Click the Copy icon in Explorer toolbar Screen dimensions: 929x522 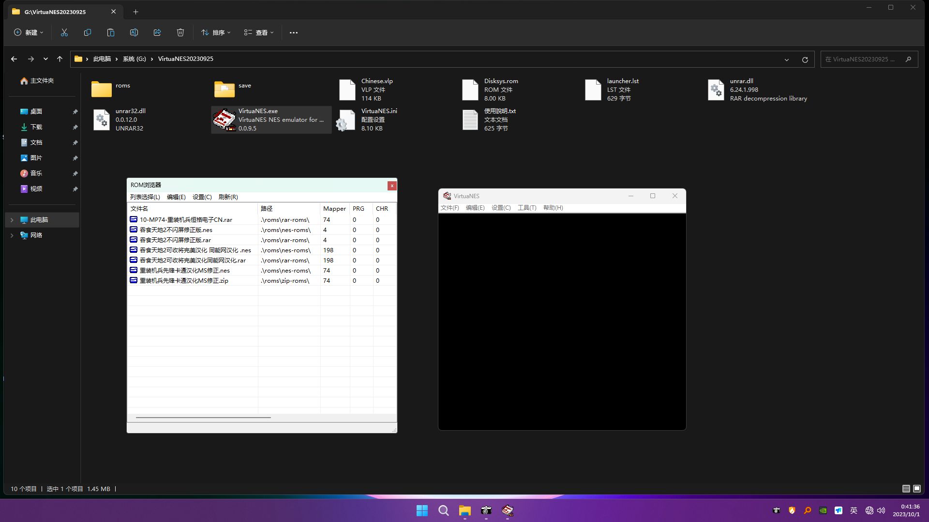(x=88, y=32)
